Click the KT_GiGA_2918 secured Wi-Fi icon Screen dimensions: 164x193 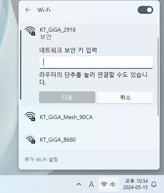coord(30,31)
